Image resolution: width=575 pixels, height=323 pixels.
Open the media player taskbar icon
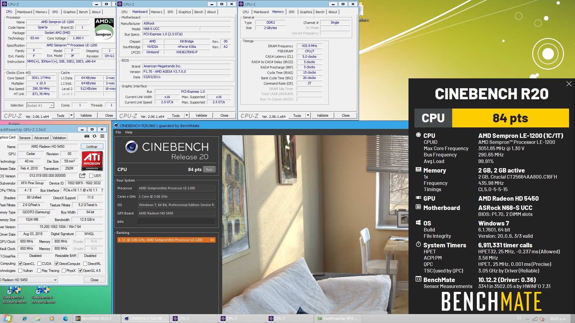[x=52, y=319]
